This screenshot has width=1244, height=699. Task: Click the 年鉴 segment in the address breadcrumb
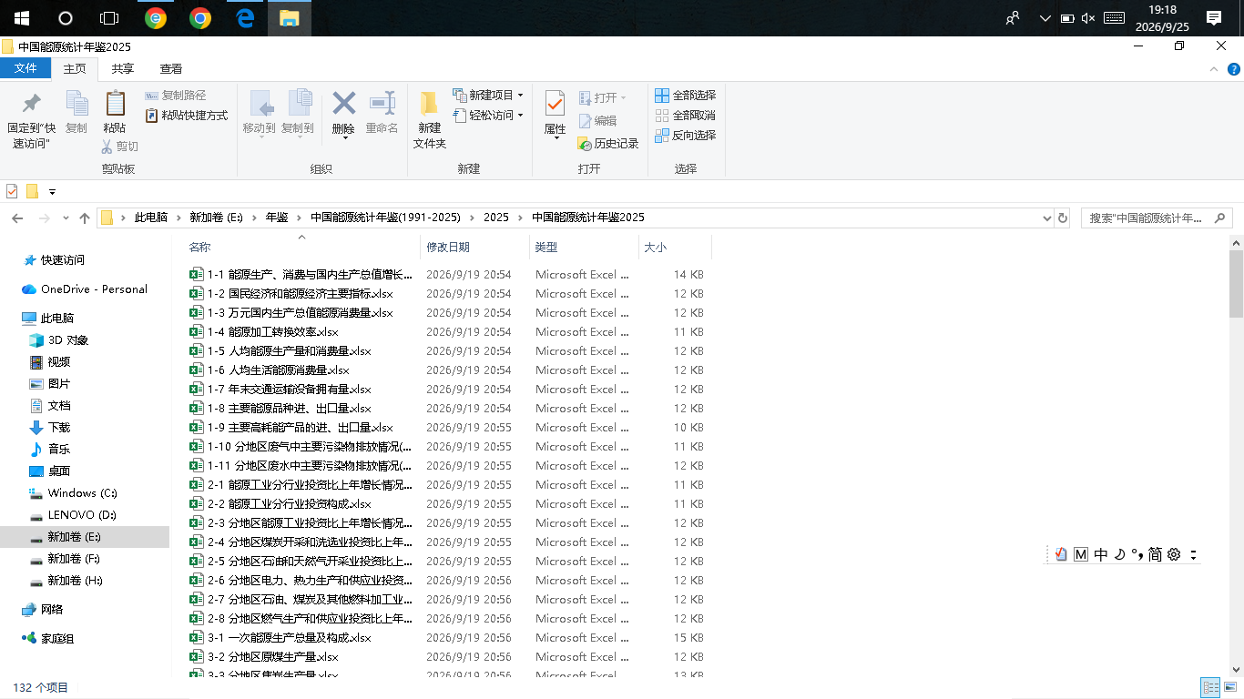(x=277, y=218)
